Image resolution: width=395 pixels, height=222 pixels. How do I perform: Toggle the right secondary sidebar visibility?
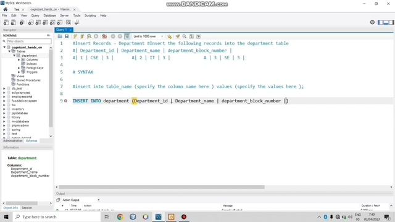391,22
